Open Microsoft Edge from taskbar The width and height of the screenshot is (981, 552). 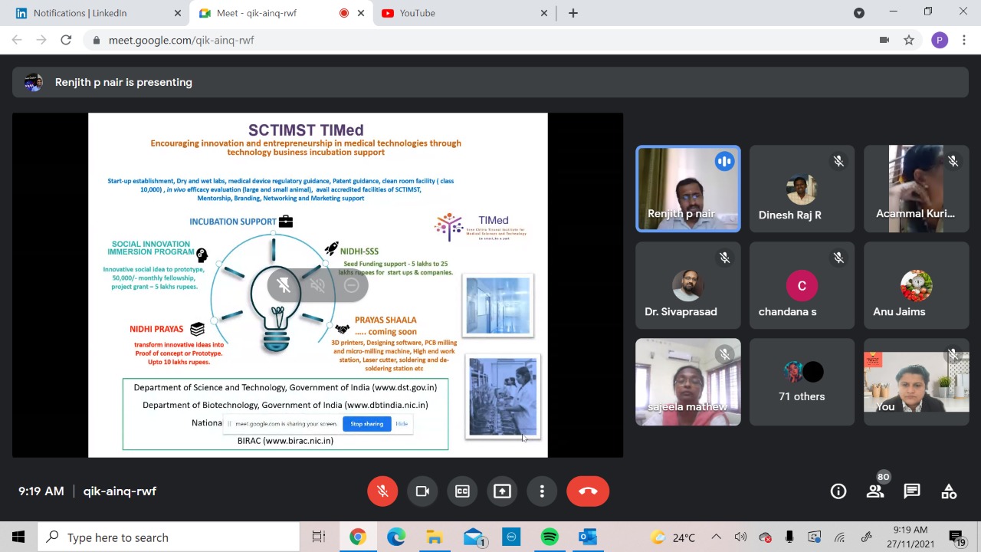pyautogui.click(x=396, y=537)
